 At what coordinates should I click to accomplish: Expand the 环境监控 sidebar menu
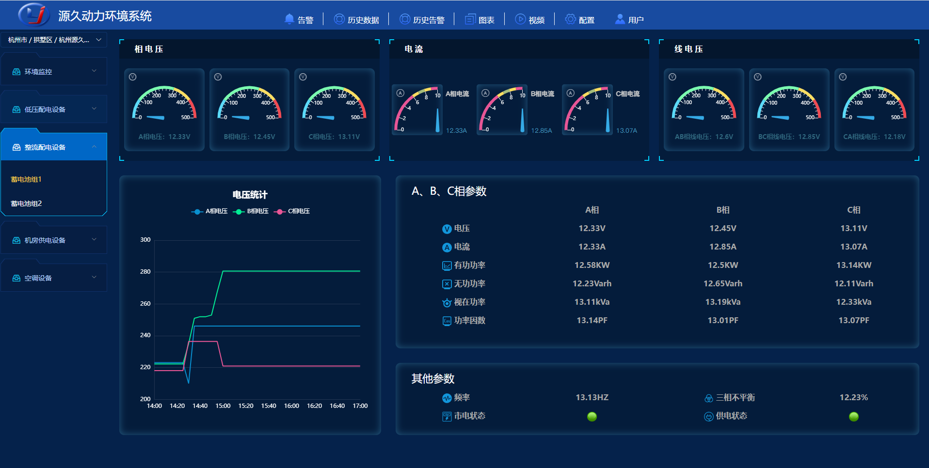tap(54, 71)
